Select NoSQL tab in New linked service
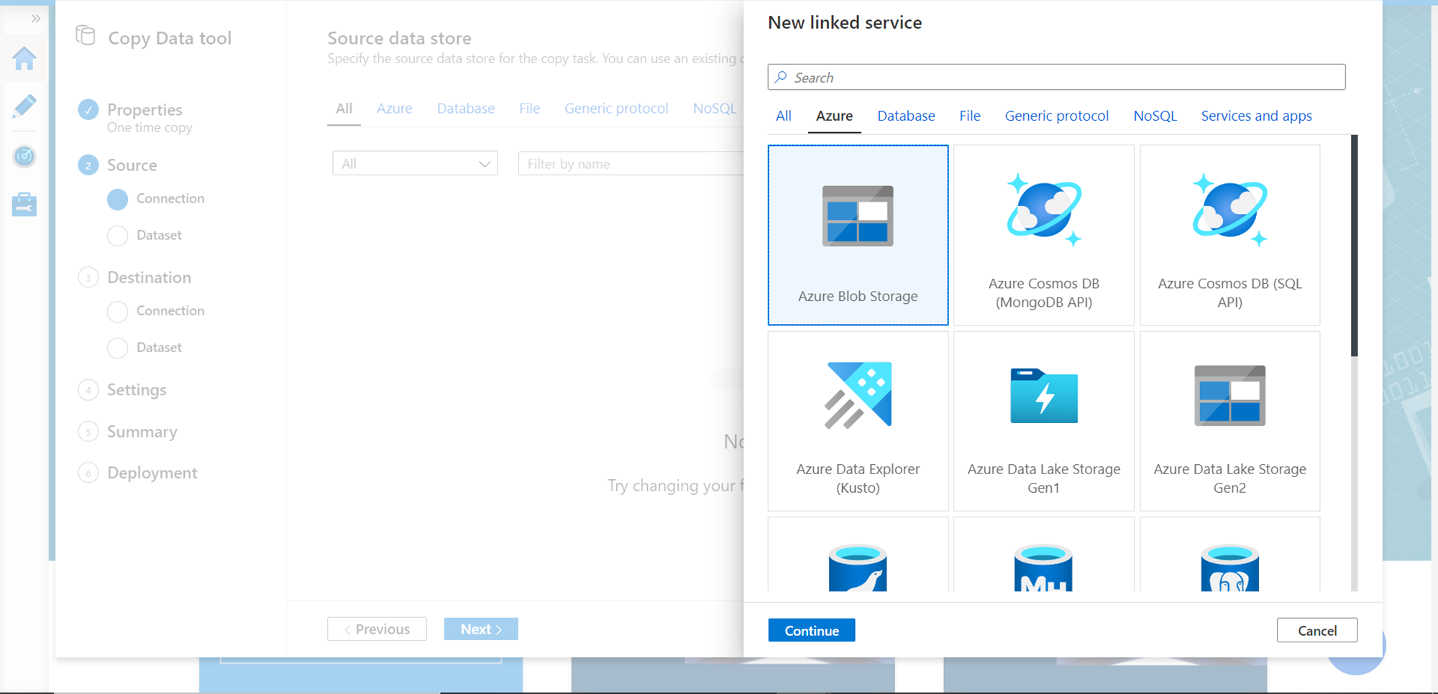Viewport: 1438px width, 694px height. click(x=1155, y=116)
